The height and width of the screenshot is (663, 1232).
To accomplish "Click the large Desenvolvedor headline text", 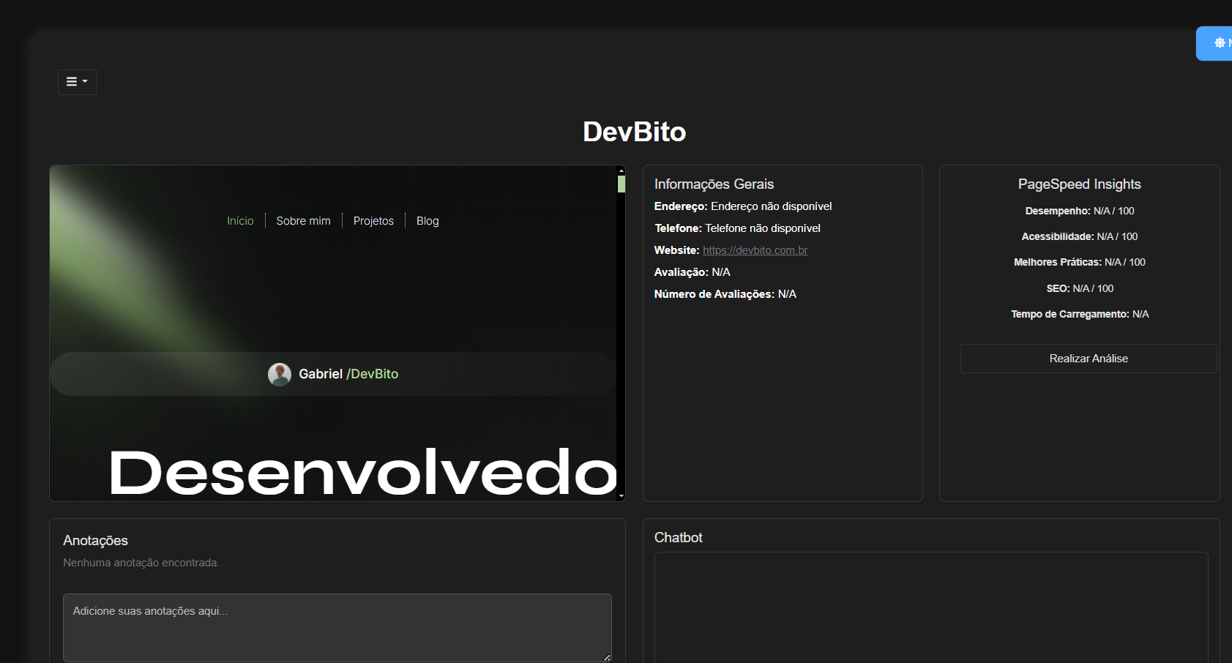I will (x=363, y=473).
